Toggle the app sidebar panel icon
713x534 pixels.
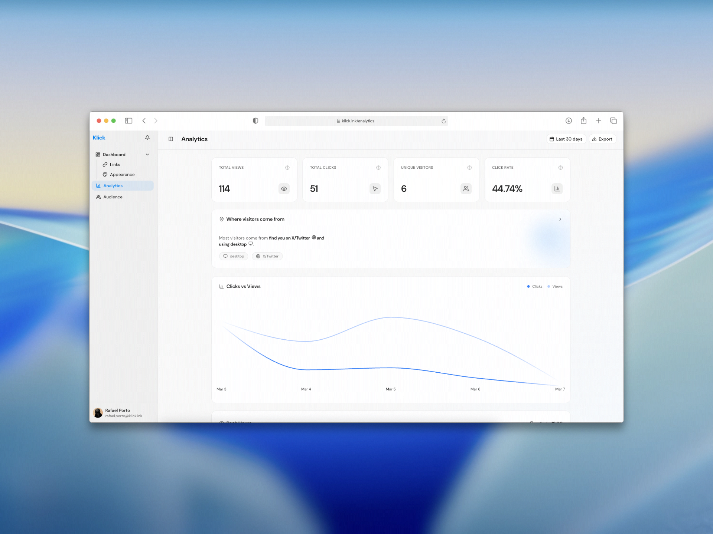click(171, 139)
